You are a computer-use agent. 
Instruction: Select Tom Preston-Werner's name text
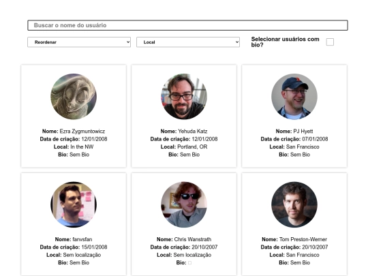pos(303,239)
